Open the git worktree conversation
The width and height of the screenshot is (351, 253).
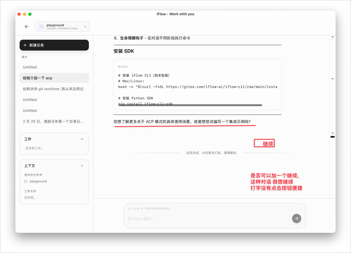pyautogui.click(x=54, y=89)
